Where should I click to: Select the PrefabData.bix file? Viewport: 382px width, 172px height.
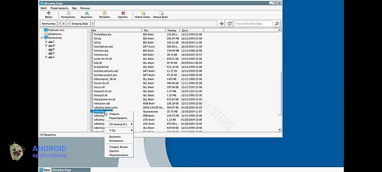[x=103, y=34]
